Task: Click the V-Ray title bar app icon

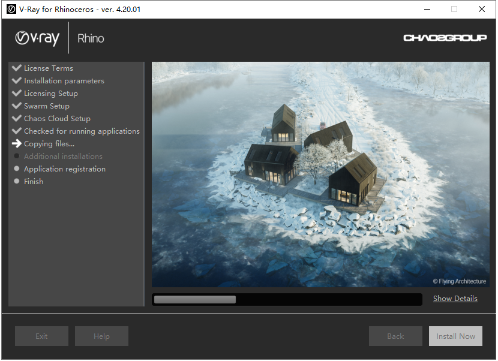Action: point(11,9)
